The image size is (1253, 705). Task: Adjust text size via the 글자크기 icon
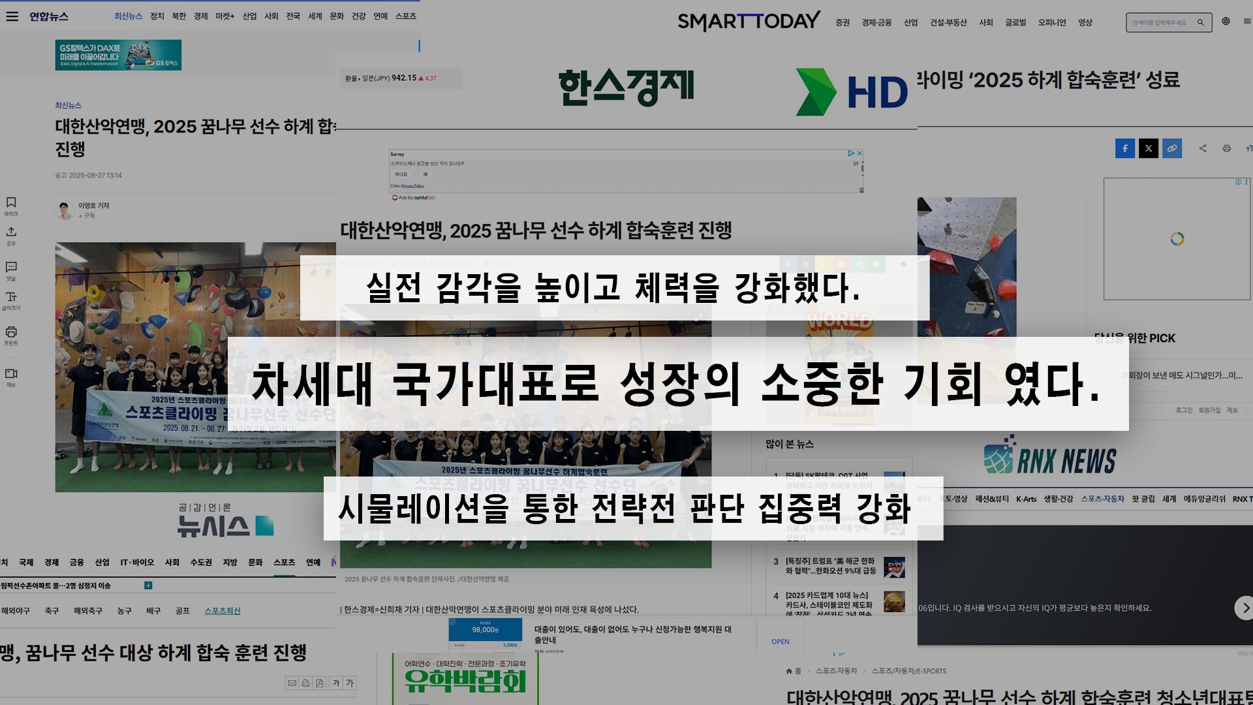[x=11, y=297]
